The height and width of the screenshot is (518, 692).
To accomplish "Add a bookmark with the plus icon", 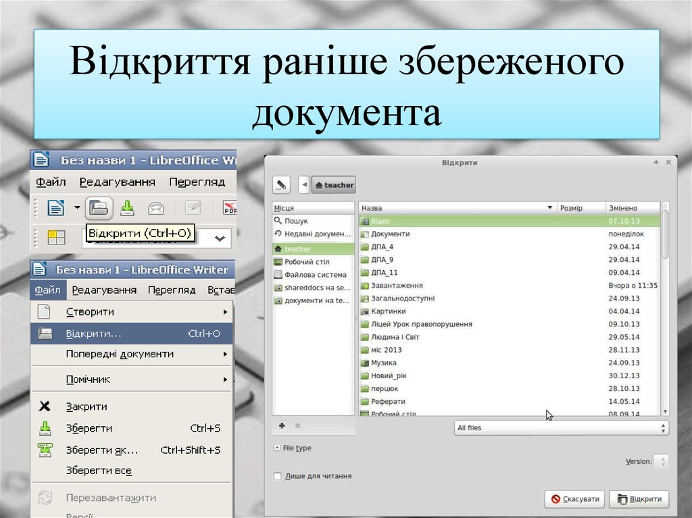I will pyautogui.click(x=280, y=426).
